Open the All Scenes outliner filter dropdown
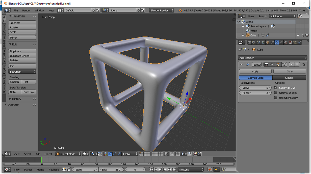The height and width of the screenshot is (174, 311). 283,16
